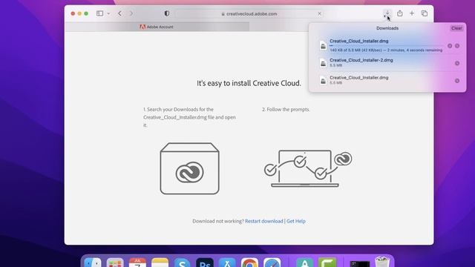Click the dmg file icon of the downloading installer

click(324, 45)
